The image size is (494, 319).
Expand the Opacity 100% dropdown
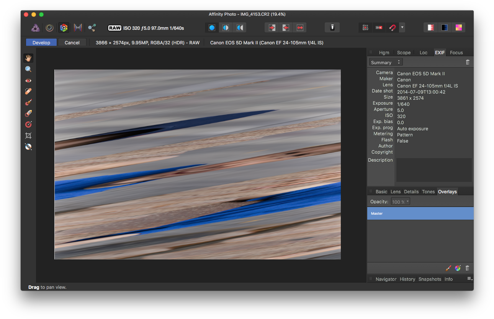coord(401,202)
